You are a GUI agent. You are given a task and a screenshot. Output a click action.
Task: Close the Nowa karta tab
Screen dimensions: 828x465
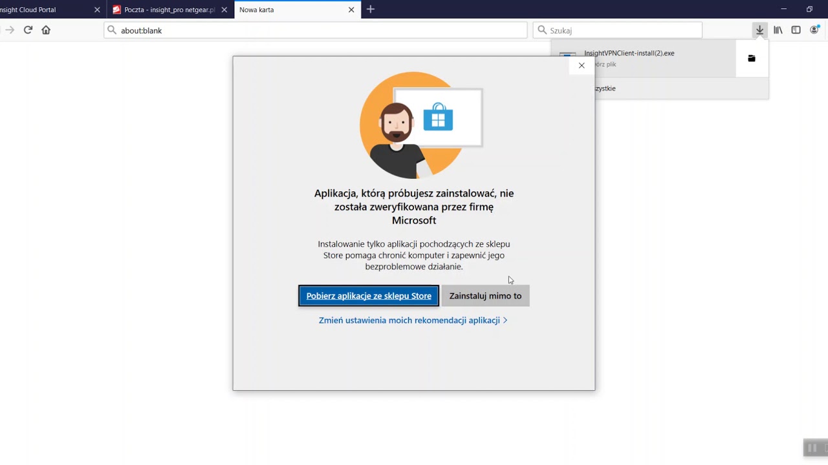click(x=351, y=10)
